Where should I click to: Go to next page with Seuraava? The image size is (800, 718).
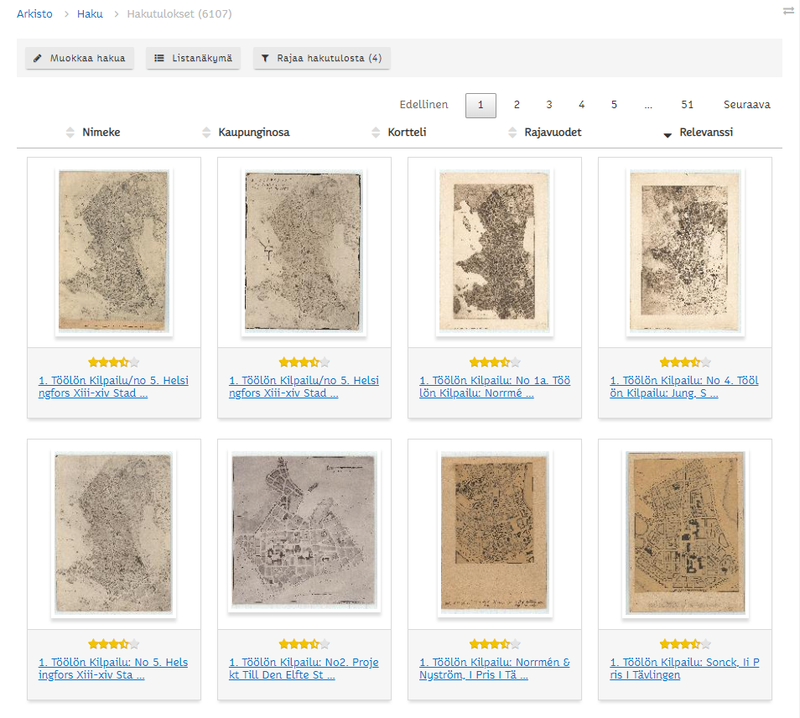(746, 105)
